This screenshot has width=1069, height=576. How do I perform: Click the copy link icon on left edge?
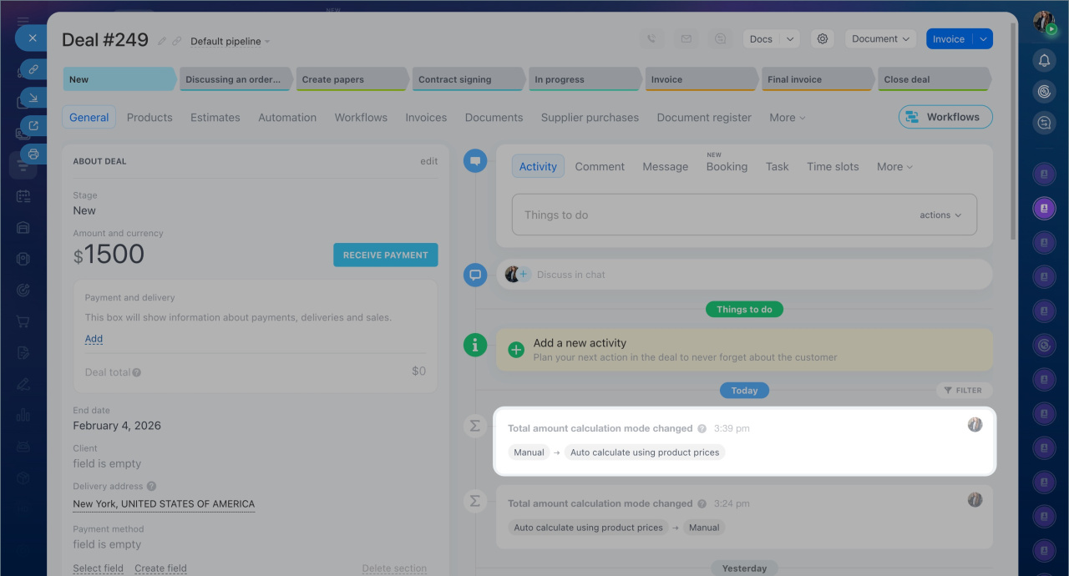pyautogui.click(x=33, y=69)
